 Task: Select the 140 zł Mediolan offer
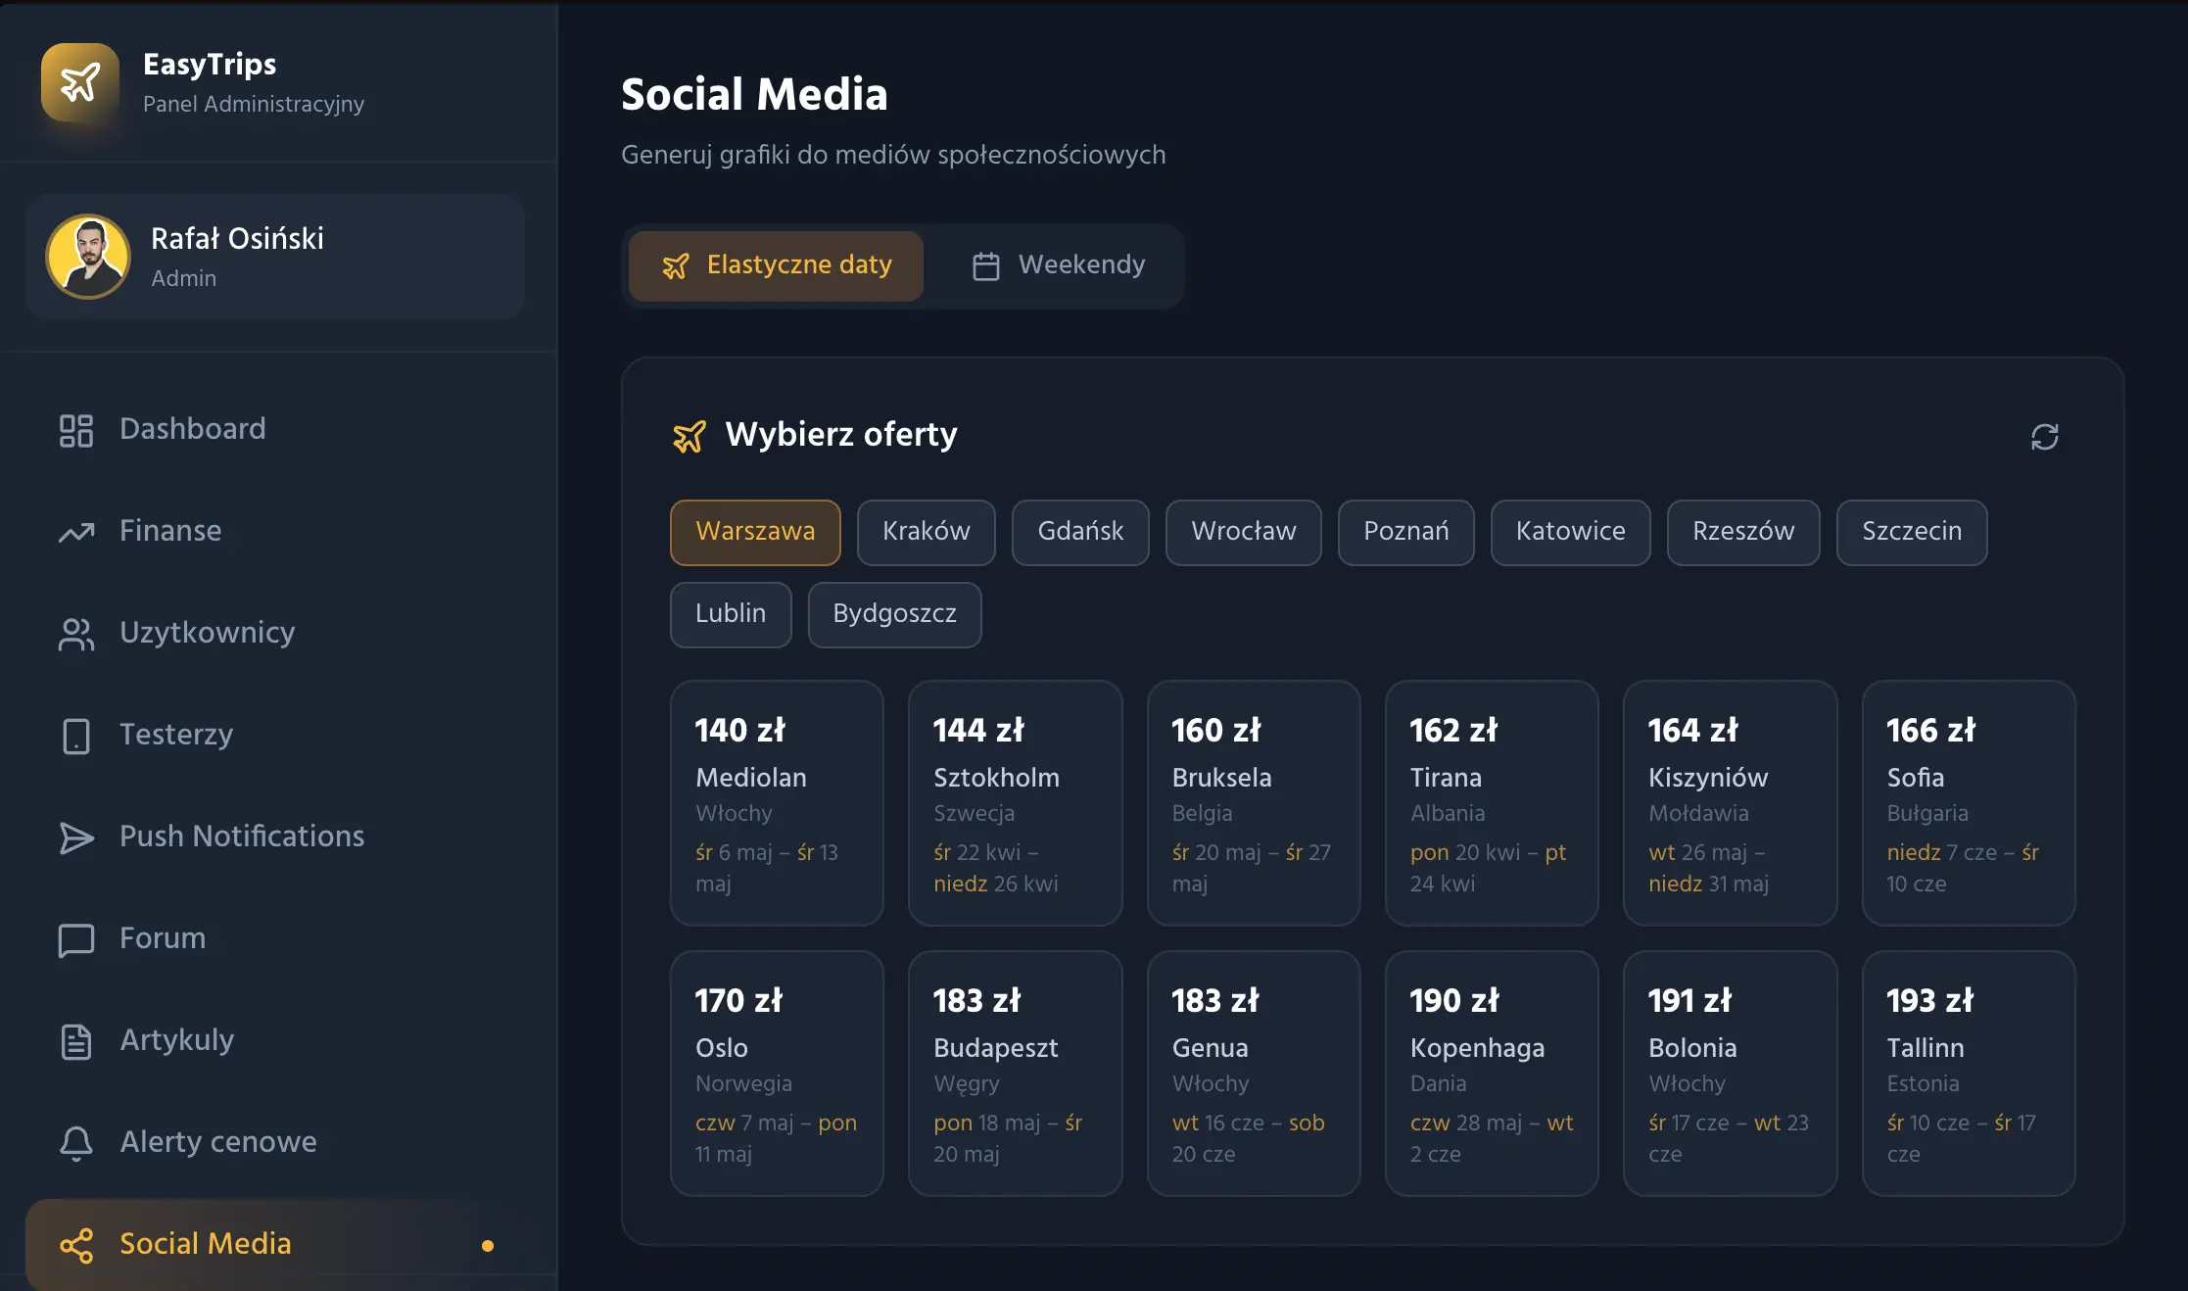point(776,802)
